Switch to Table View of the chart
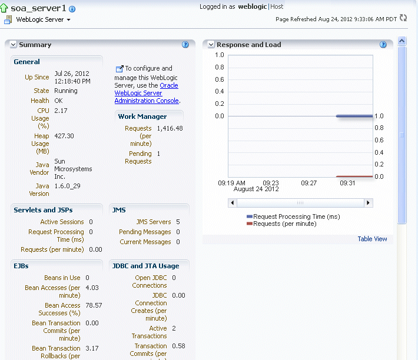This screenshot has height=360, width=418. (x=372, y=239)
